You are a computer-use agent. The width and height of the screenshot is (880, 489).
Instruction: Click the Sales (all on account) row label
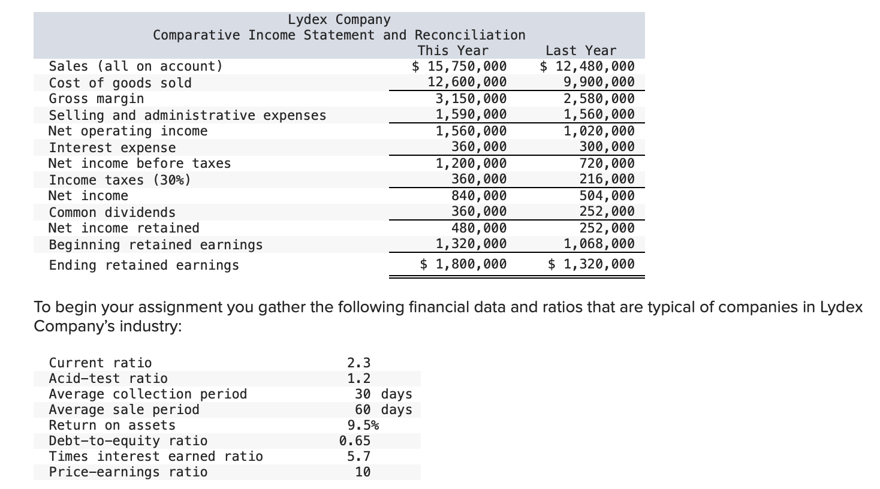point(136,66)
